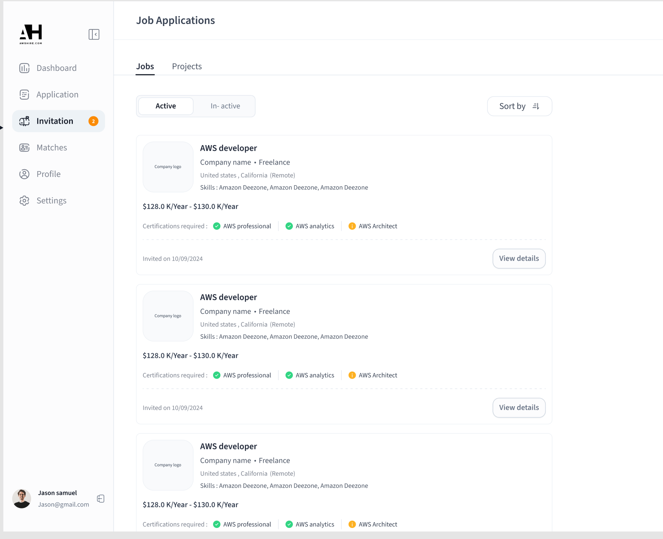Open Profile in the sidebar
The height and width of the screenshot is (539, 663).
point(59,174)
